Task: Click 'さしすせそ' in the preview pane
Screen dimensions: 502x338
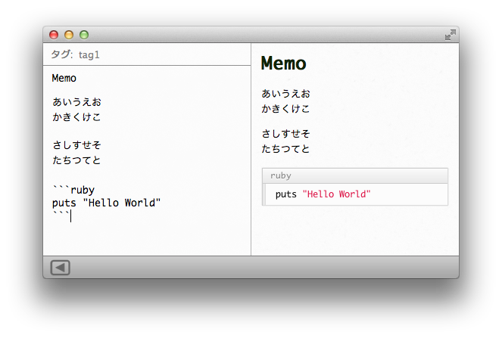Action: (285, 134)
